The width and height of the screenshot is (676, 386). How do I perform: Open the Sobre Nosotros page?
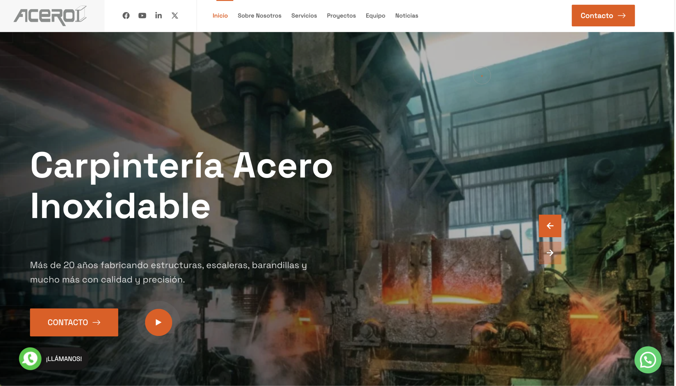[260, 16]
